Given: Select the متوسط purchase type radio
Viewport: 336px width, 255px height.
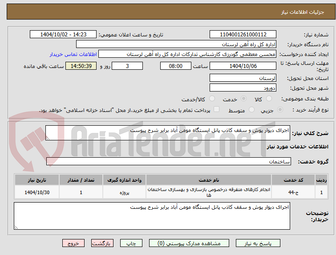Looking at the screenshot, I should point(251,110).
